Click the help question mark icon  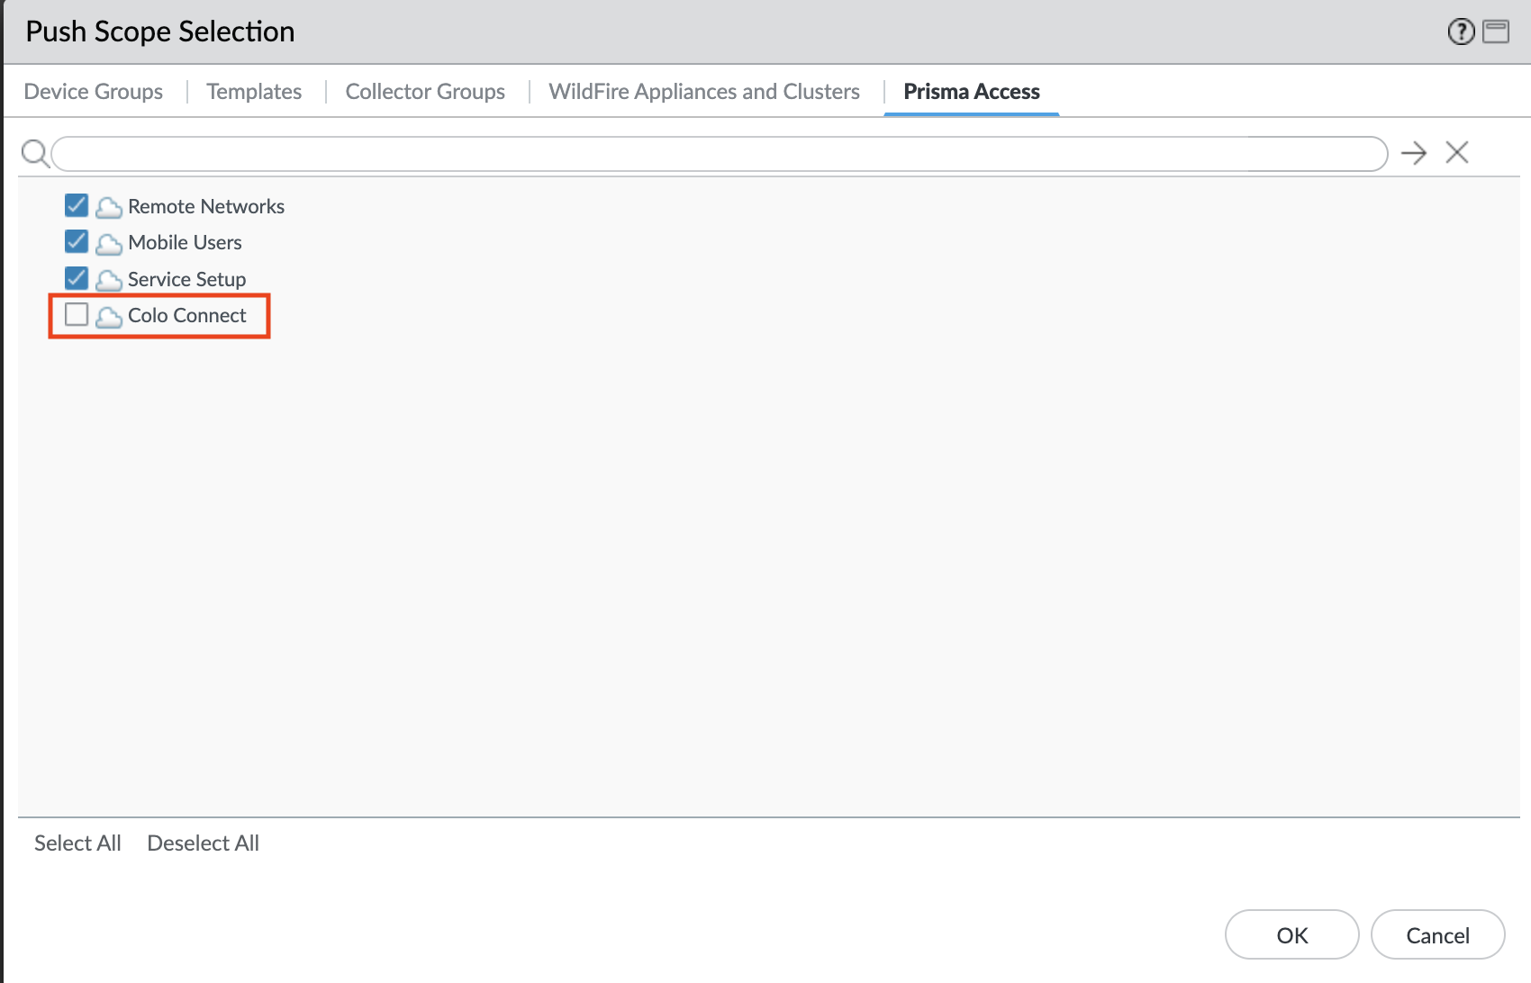point(1461,32)
